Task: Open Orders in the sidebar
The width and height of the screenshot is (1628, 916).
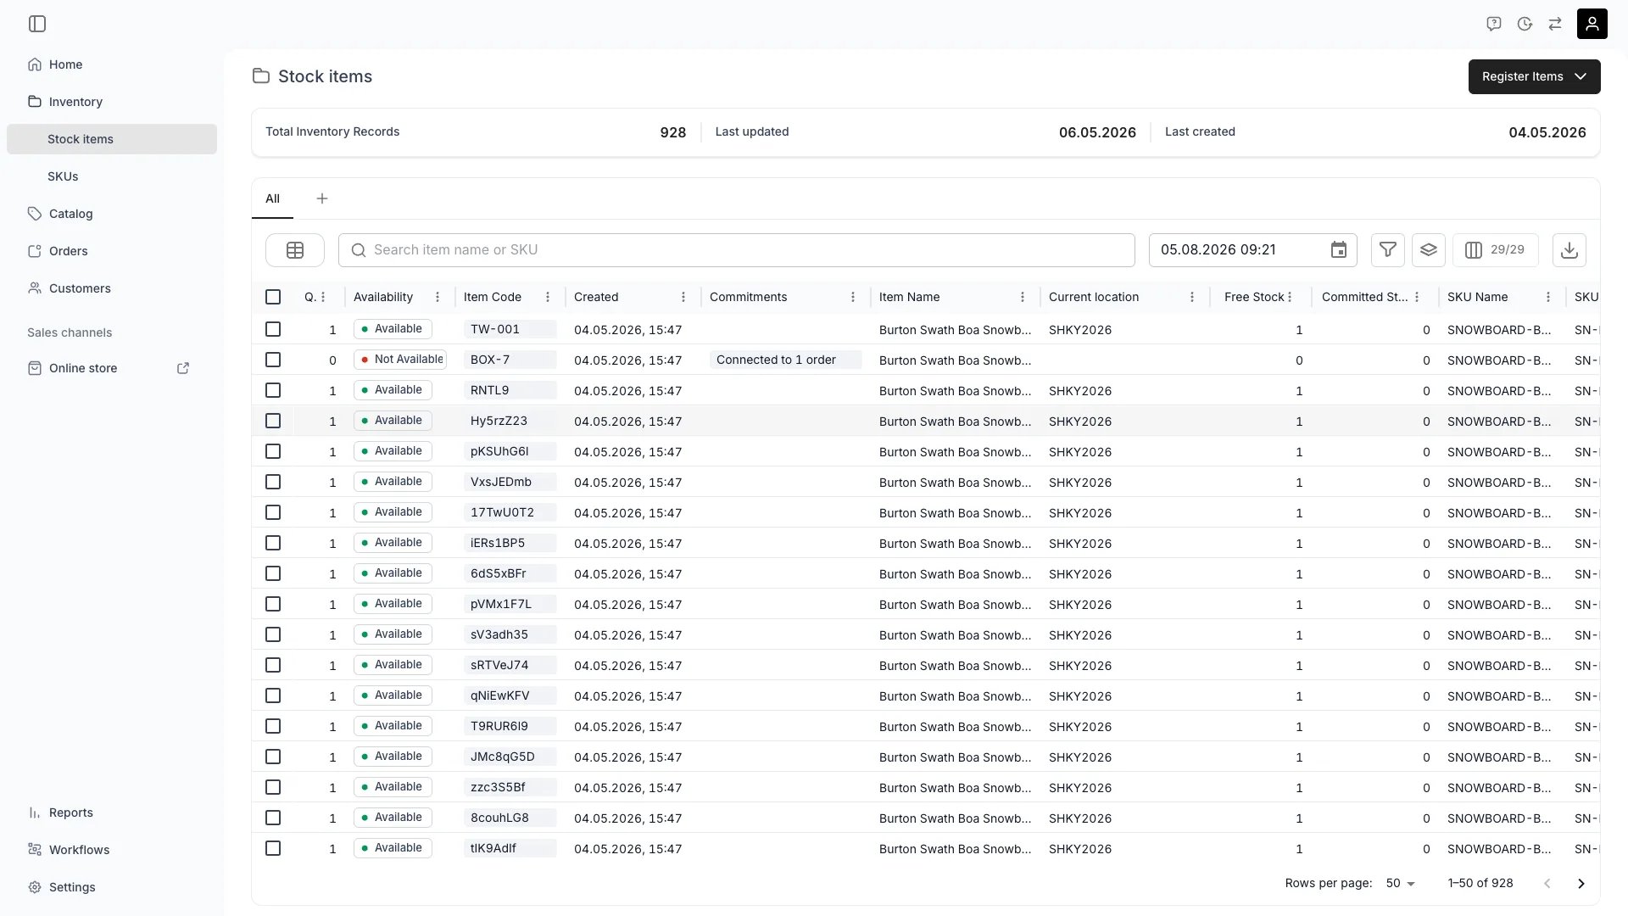Action: (x=112, y=251)
